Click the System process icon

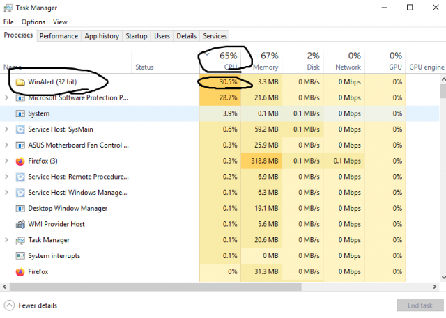coord(20,113)
